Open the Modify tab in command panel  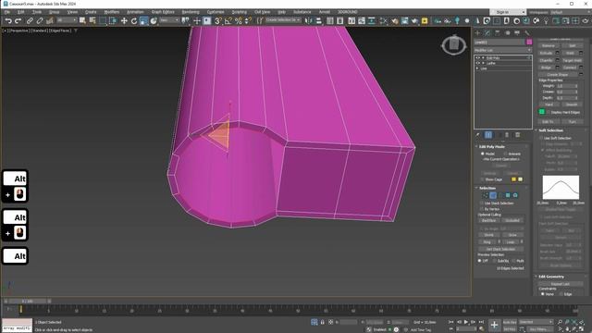[487, 33]
